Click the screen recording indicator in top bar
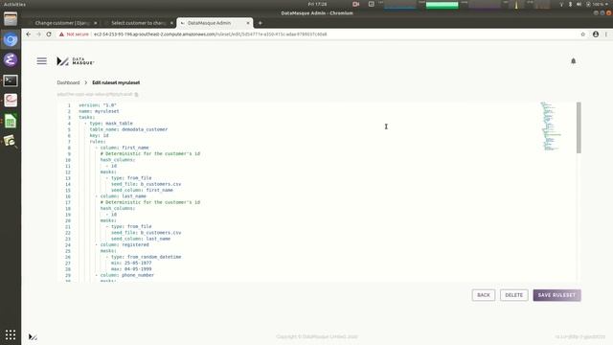This screenshot has width=613, height=345. [x=355, y=4]
